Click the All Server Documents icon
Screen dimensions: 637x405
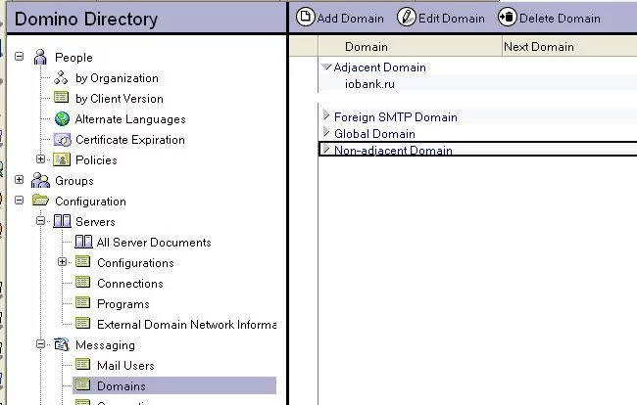(x=82, y=243)
